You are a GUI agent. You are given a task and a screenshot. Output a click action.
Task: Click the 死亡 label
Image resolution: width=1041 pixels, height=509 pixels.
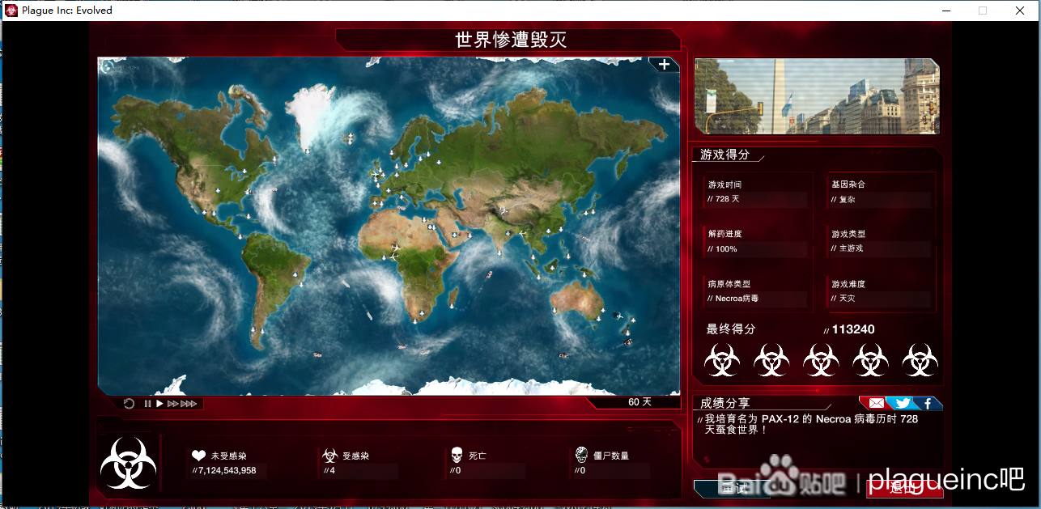[478, 456]
